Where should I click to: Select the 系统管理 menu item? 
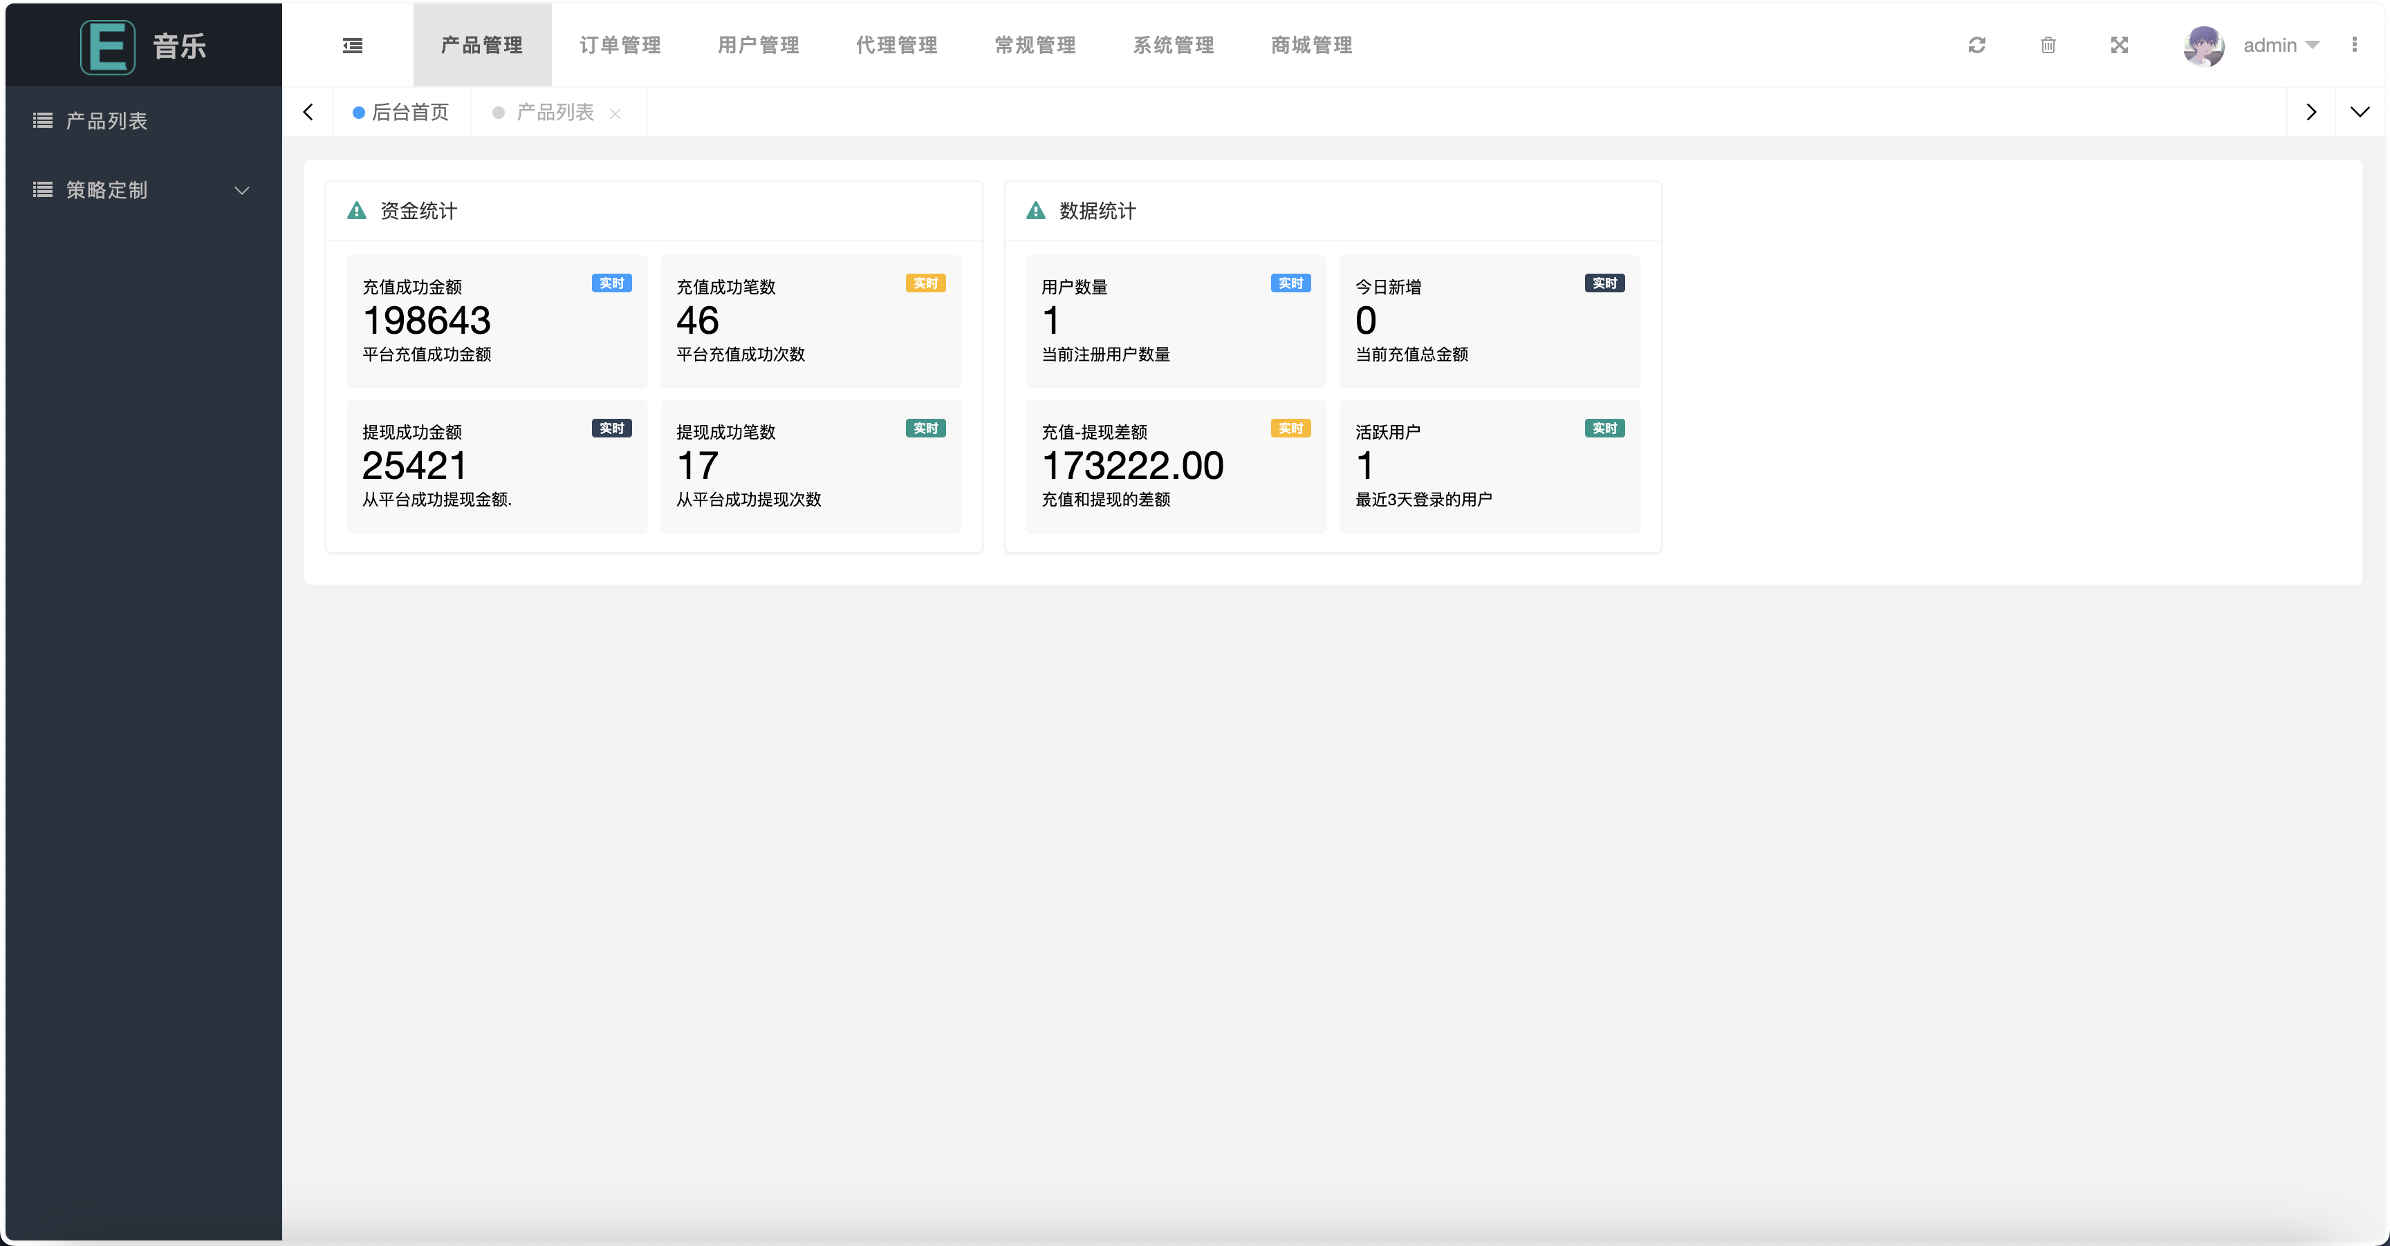[x=1173, y=46]
